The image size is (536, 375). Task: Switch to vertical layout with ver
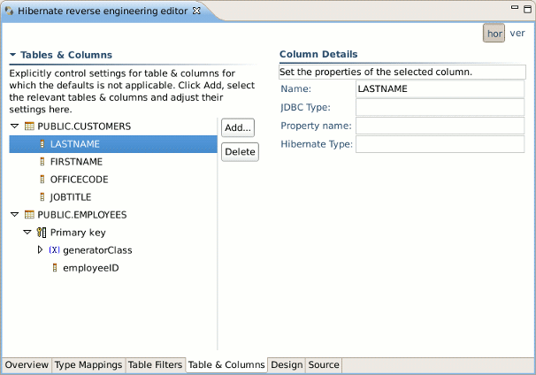517,33
